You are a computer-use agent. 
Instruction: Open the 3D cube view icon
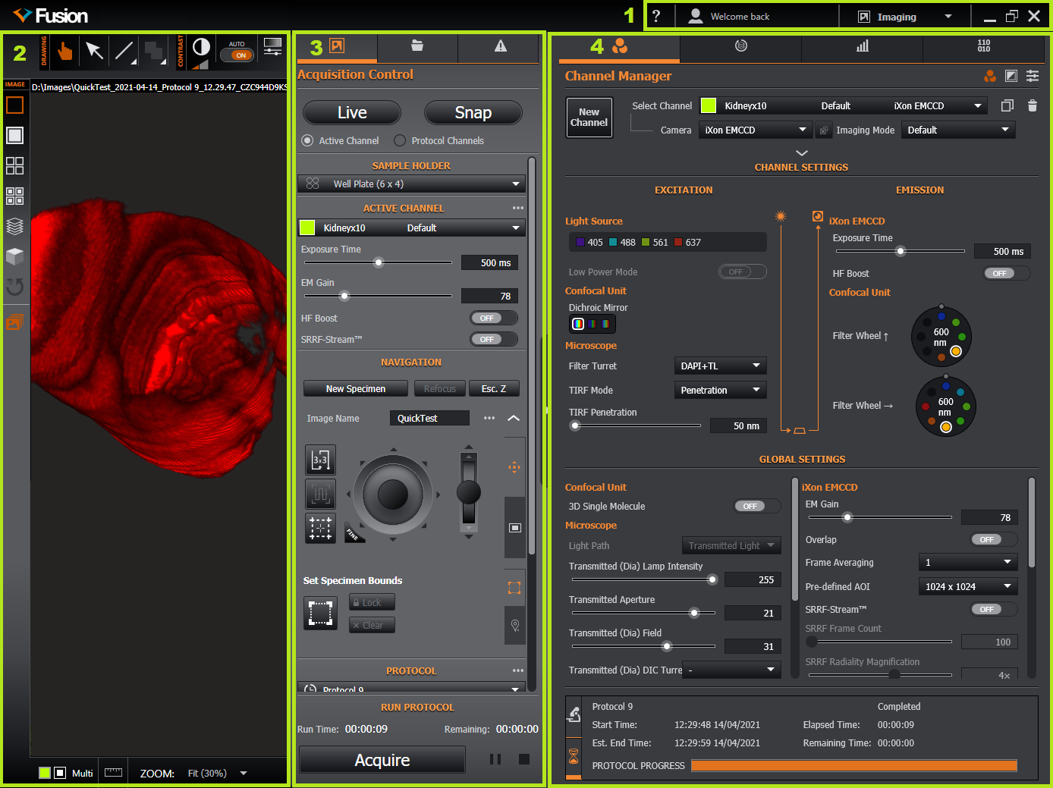pos(14,256)
